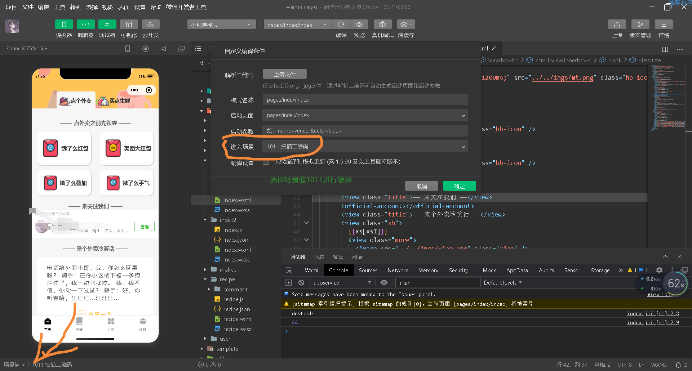This screenshot has height=371, width=692.
Task: Switch to the AppData tab
Action: tap(517, 270)
